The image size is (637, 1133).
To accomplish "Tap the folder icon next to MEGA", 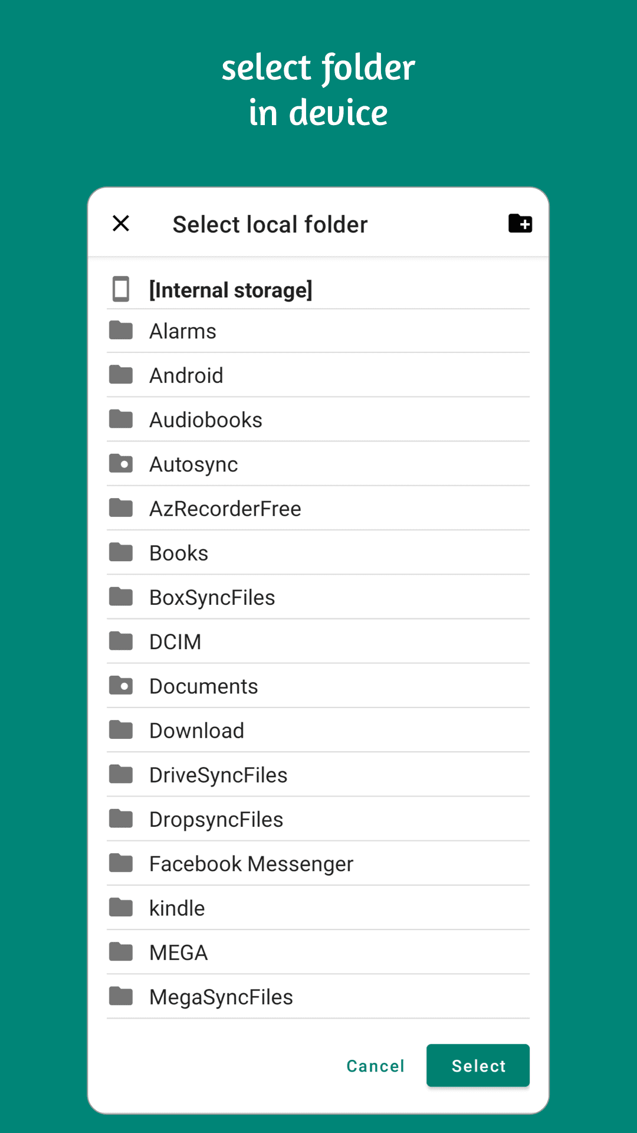I will click(121, 952).
